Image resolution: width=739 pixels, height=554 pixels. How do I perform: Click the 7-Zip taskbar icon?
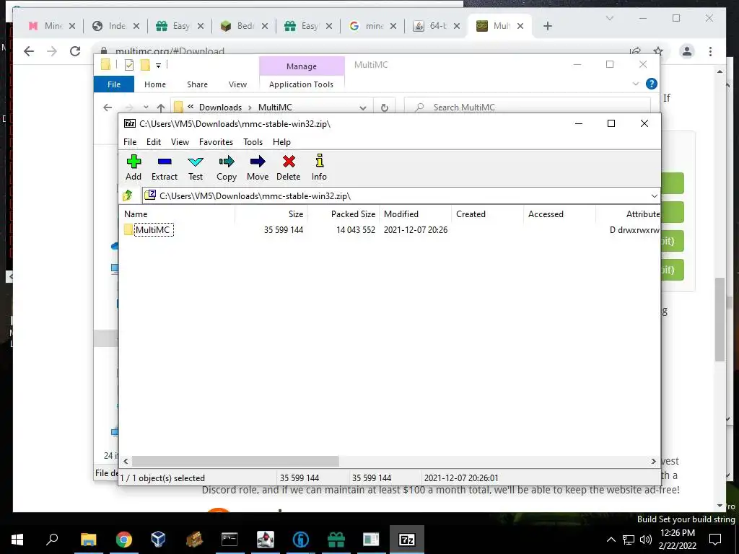tap(407, 540)
